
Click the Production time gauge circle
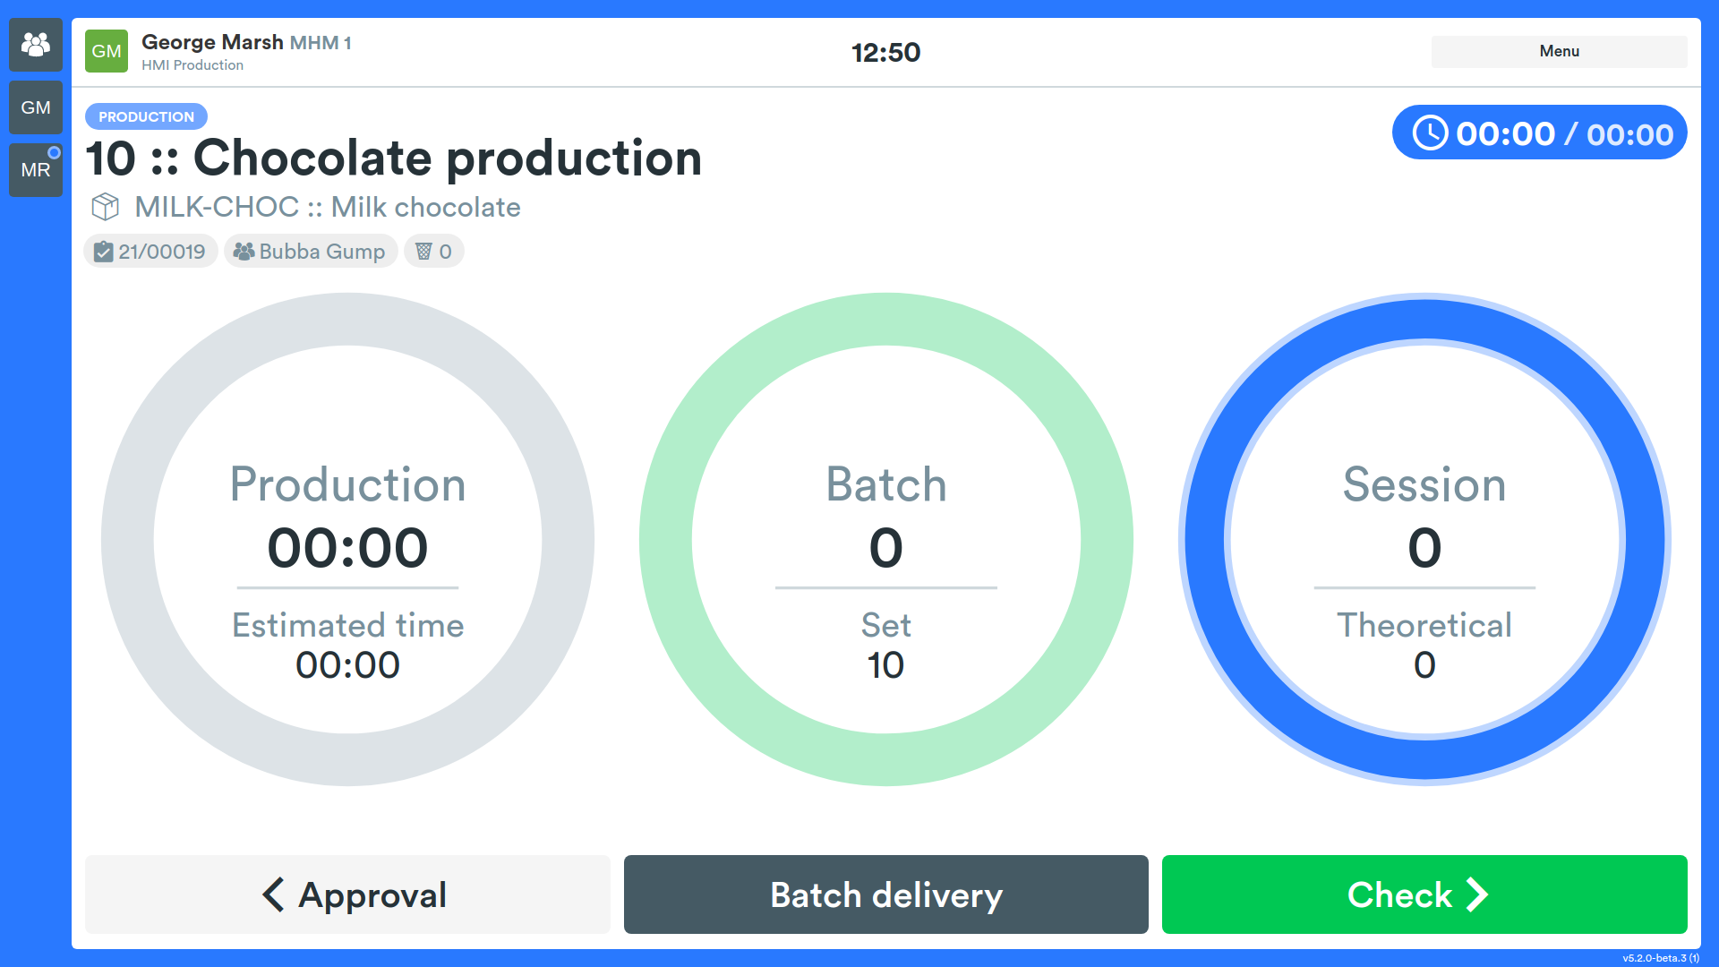pyautogui.click(x=347, y=540)
